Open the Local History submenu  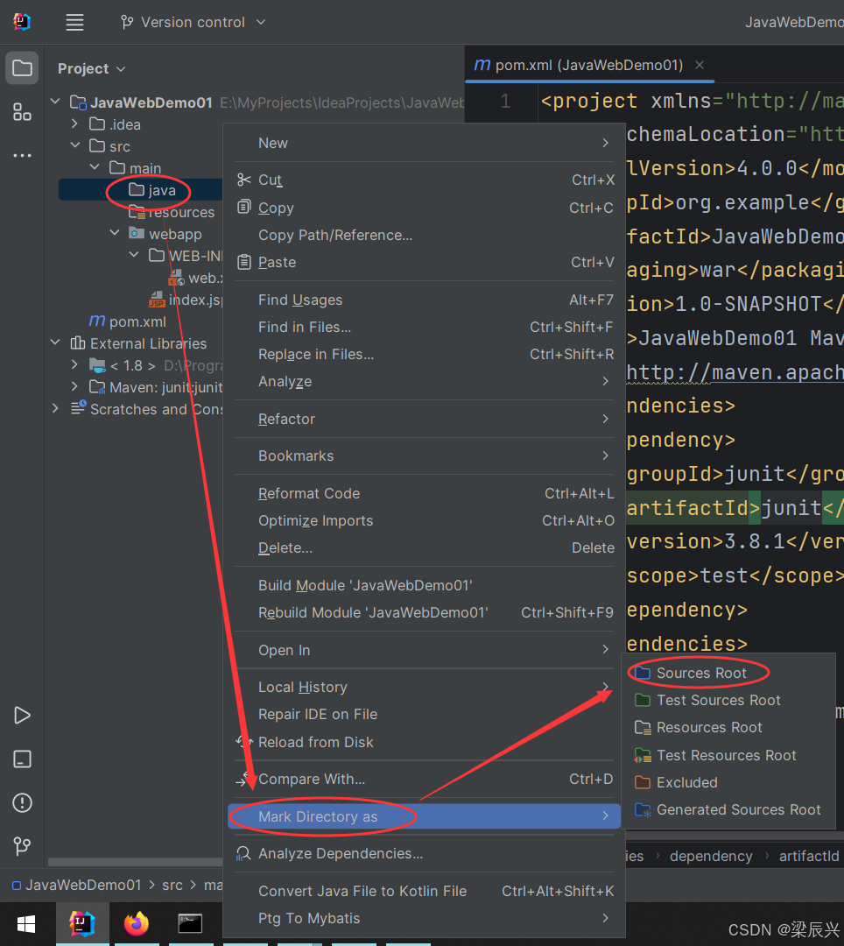424,687
